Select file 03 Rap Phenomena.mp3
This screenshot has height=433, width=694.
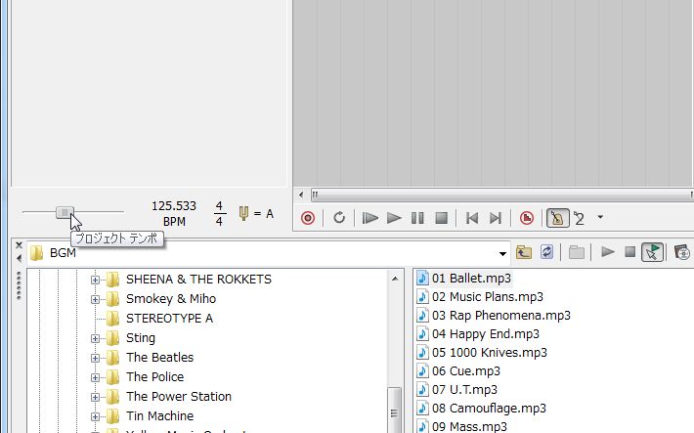pos(501,316)
